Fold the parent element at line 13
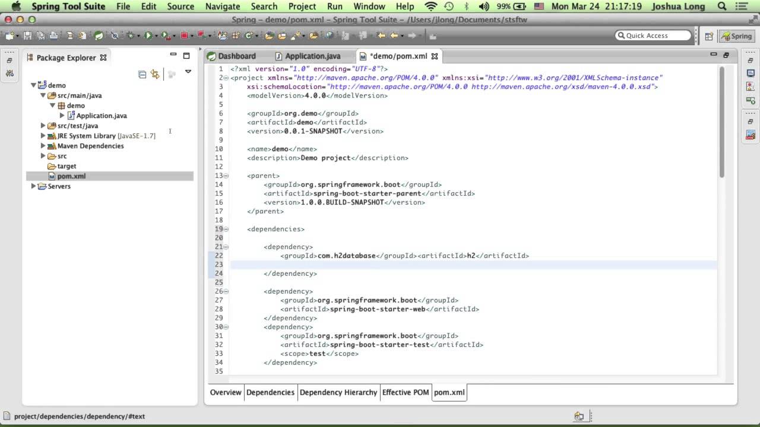Screen dimensions: 760x427 [226, 176]
